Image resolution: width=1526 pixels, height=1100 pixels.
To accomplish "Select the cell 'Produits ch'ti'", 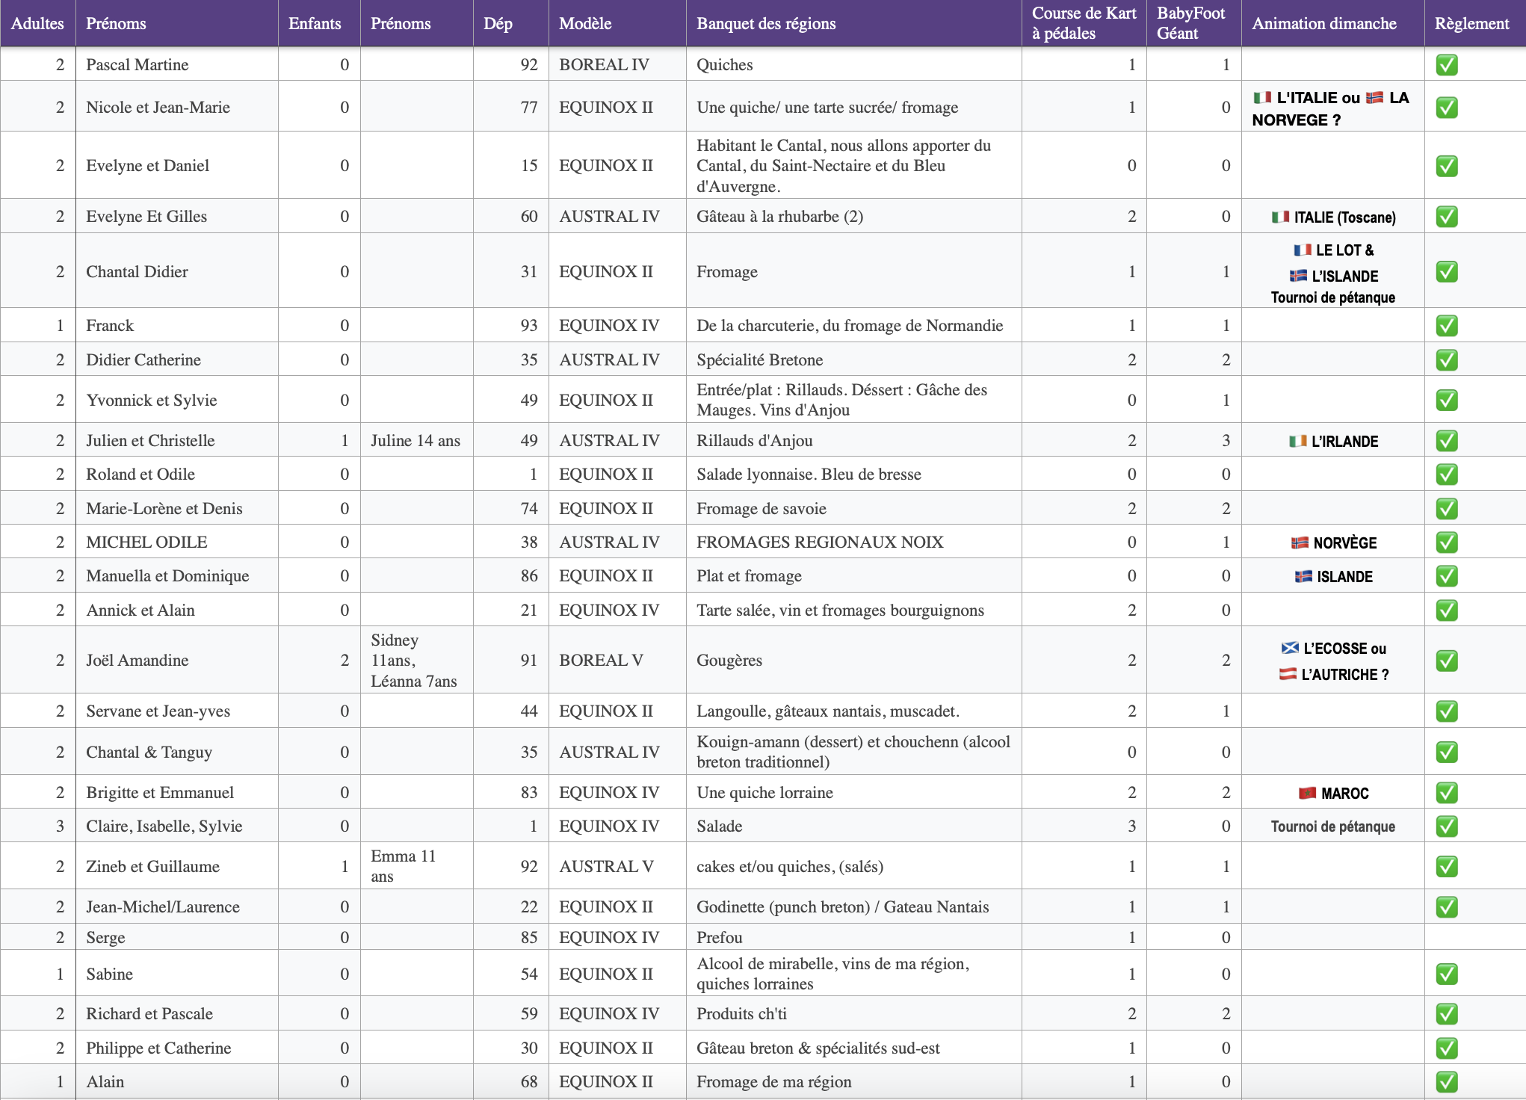I will point(854,1014).
